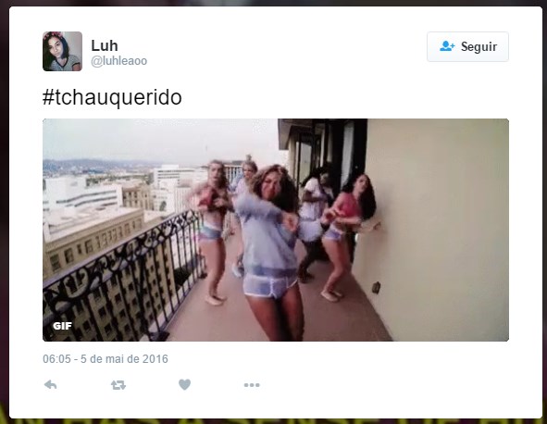547x424 pixels.
Task: Retweet the #tchauquerido tweet
Action: 118,385
